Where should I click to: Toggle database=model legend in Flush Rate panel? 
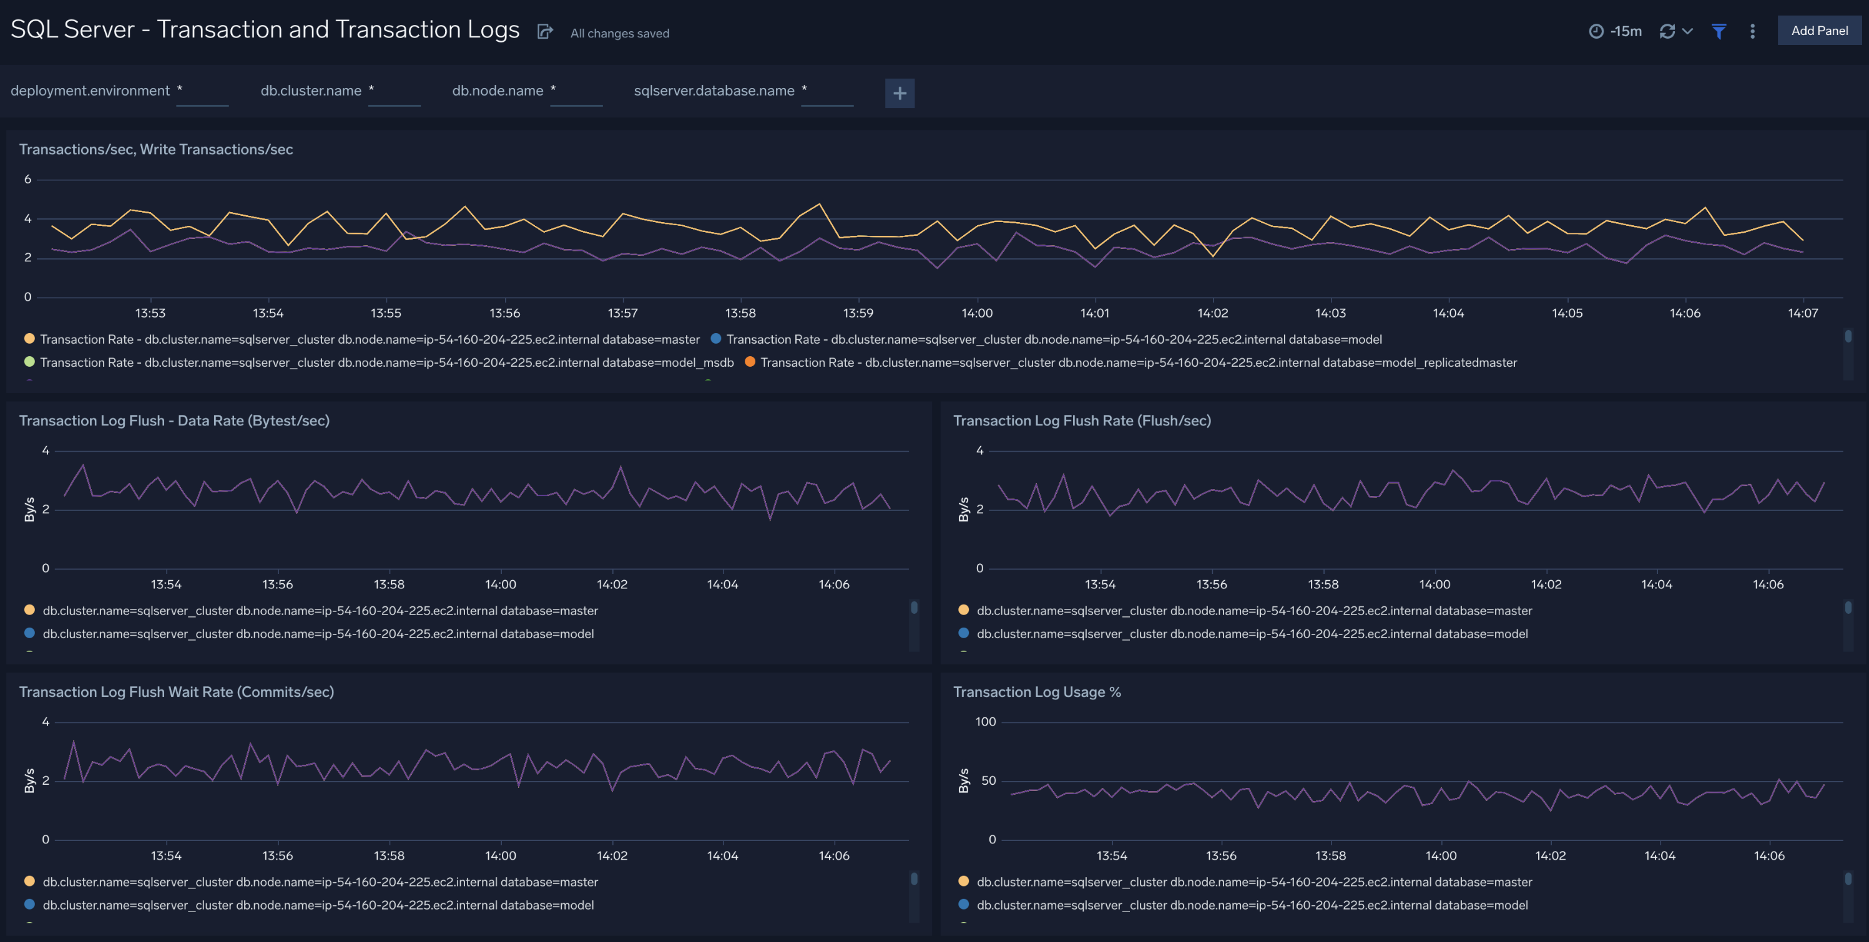click(x=1243, y=634)
